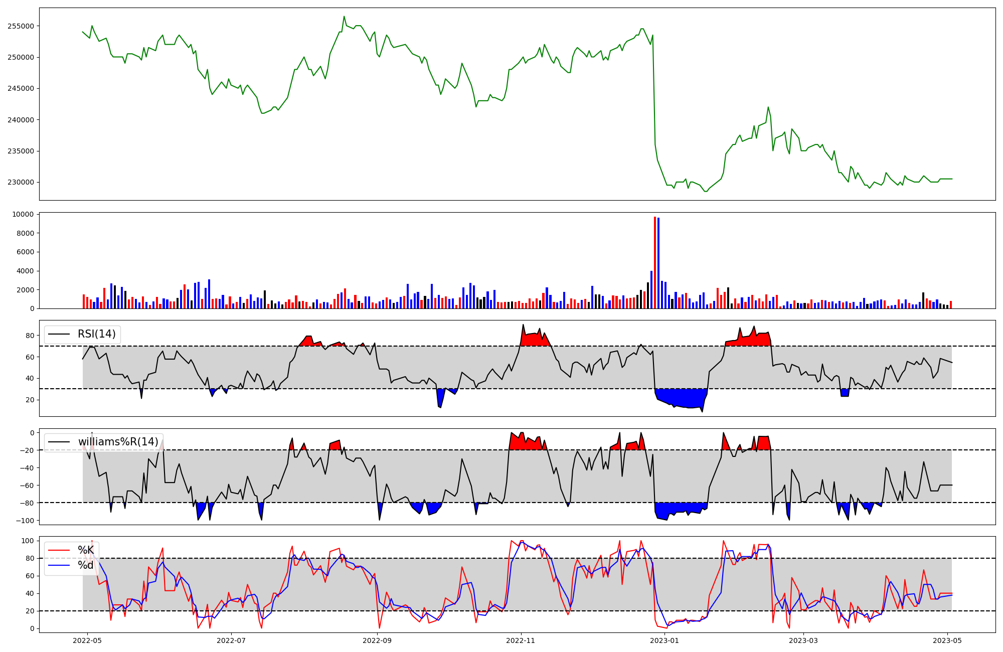
Task: Click the 230000 price axis tick label
Action: pos(21,183)
